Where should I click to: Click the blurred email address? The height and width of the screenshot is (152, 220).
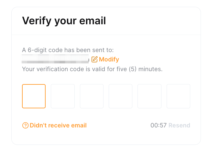tap(55, 60)
